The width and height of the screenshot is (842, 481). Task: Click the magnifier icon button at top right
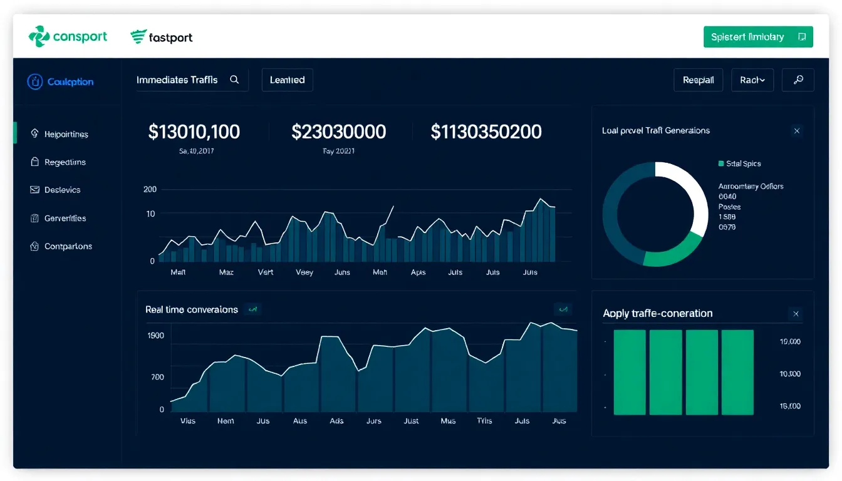coord(798,80)
